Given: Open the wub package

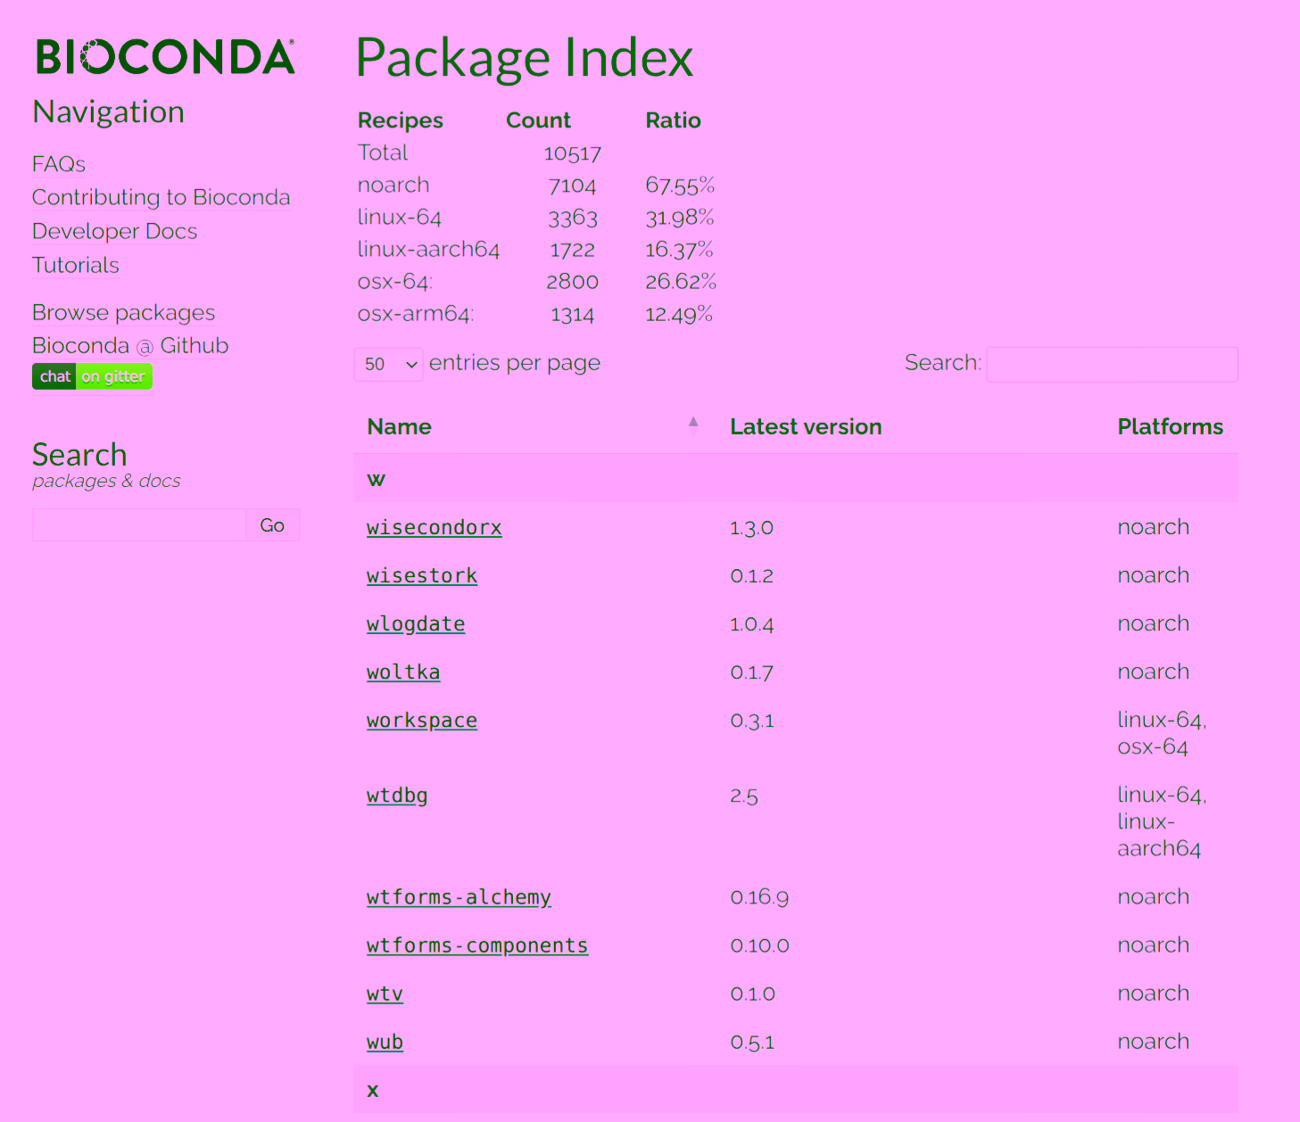Looking at the screenshot, I should click(x=385, y=1041).
